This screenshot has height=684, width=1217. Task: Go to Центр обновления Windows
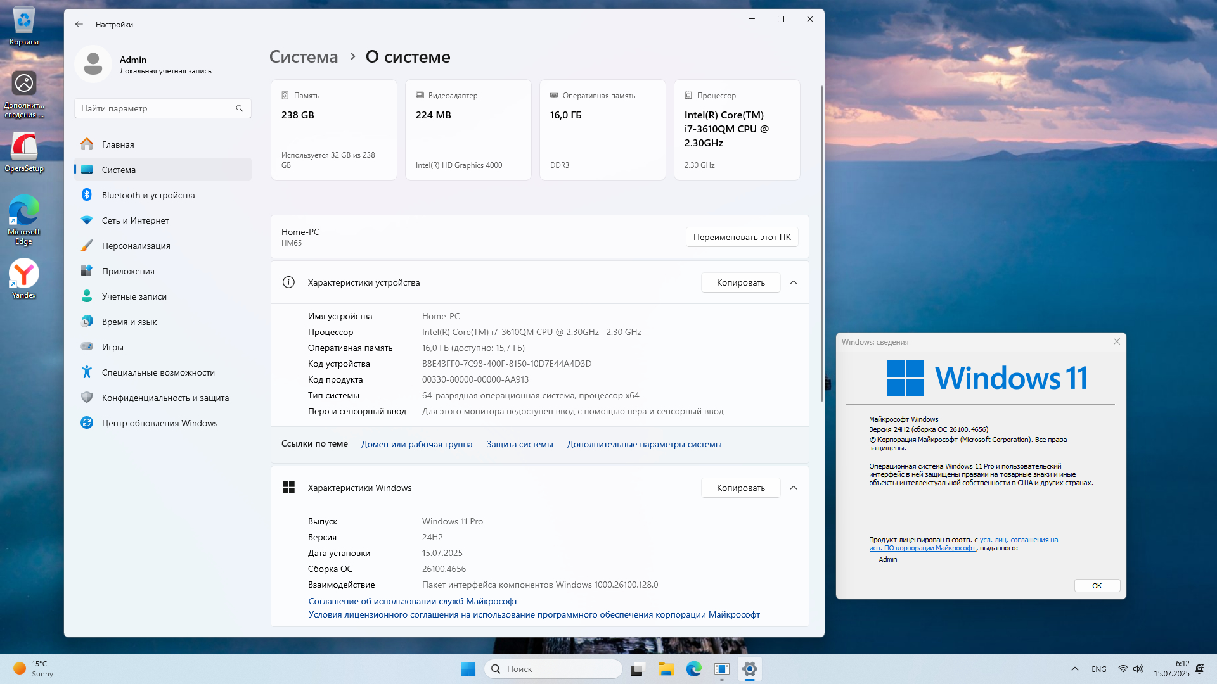coord(159,423)
